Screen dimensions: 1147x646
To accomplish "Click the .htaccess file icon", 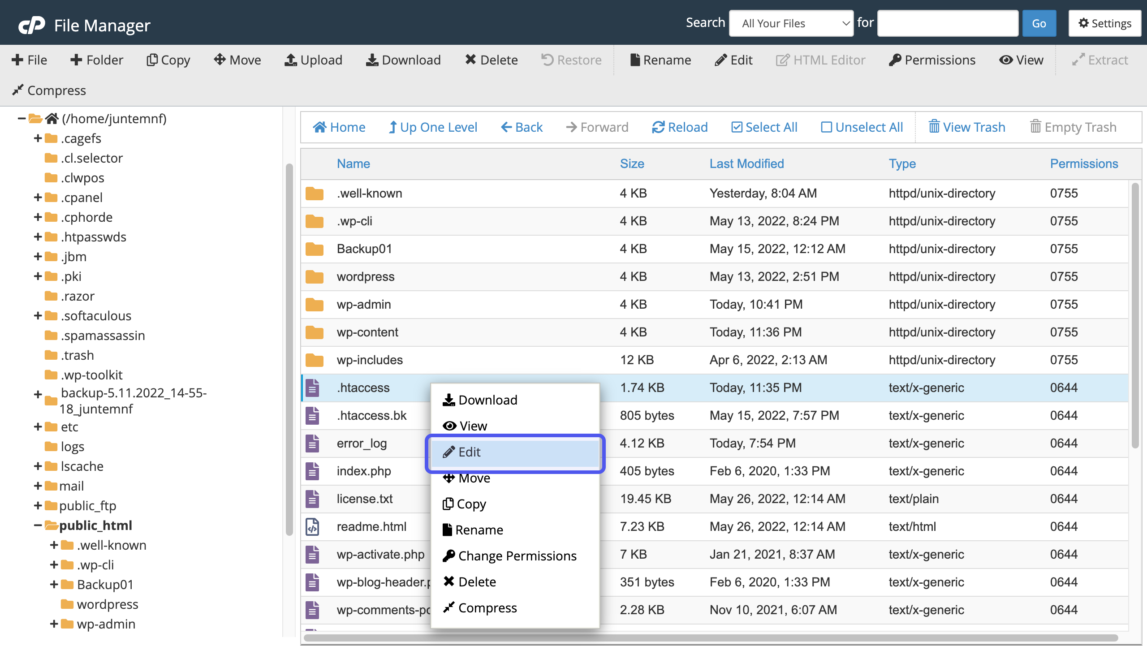I will pos(313,388).
